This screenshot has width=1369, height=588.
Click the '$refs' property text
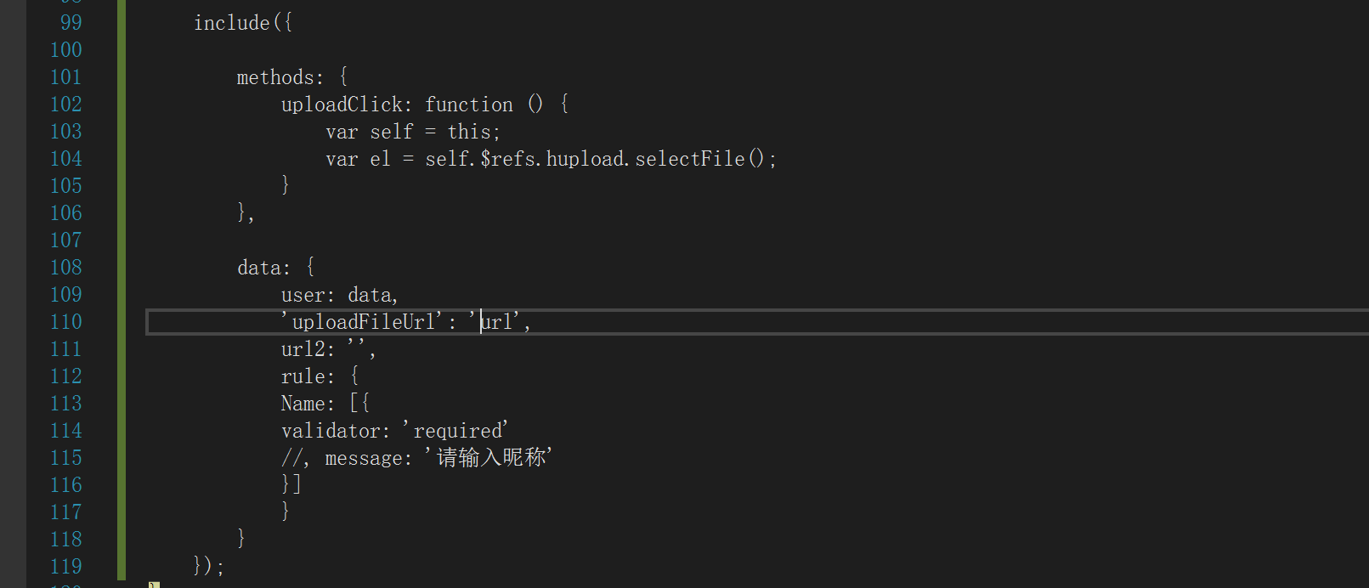(x=507, y=159)
